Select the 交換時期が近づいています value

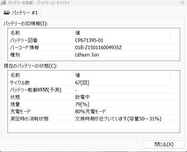pyautogui.click(x=118, y=119)
